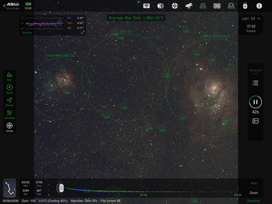
Task: Open CAA rotator settings icon
Action: (231, 6)
